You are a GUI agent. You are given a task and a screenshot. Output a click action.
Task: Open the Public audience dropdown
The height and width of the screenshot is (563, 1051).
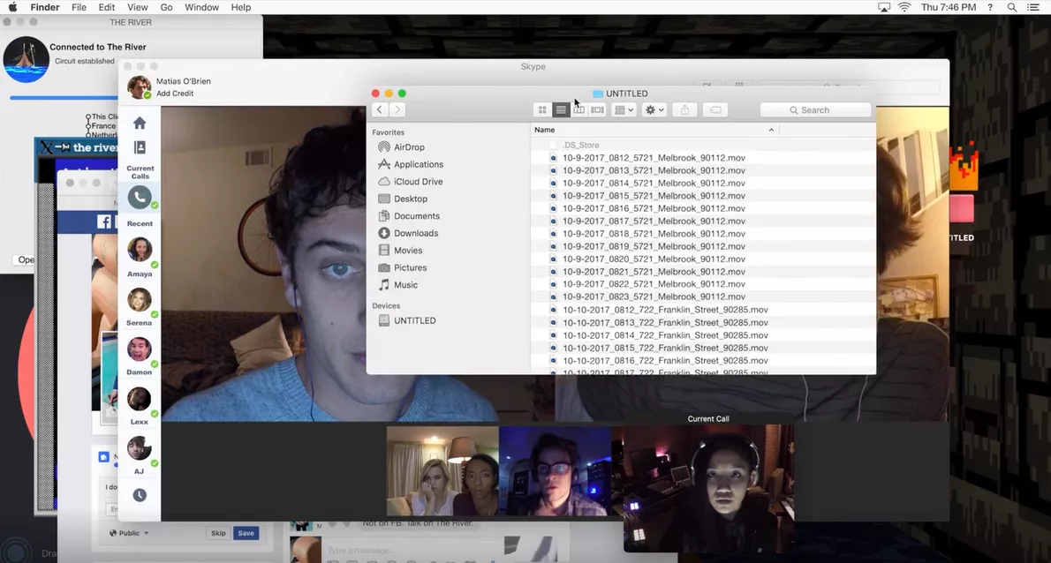(x=129, y=534)
